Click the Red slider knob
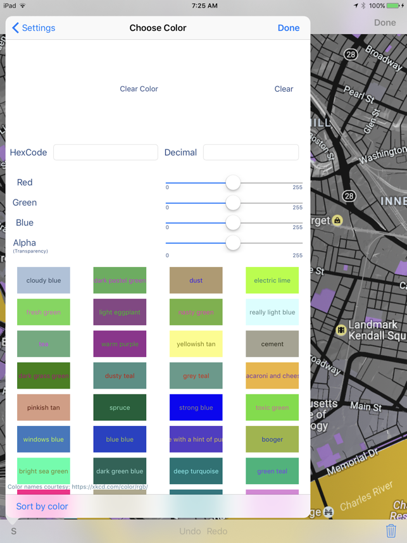Viewport: 407px width, 543px height. pos(233,182)
